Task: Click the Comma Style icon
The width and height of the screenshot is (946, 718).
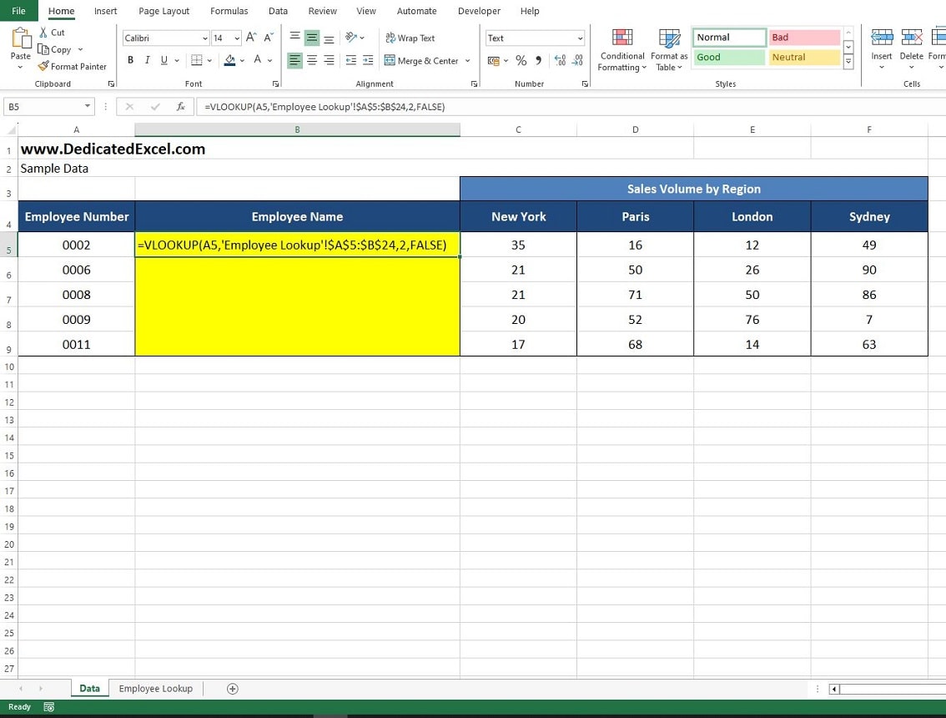Action: (x=539, y=61)
